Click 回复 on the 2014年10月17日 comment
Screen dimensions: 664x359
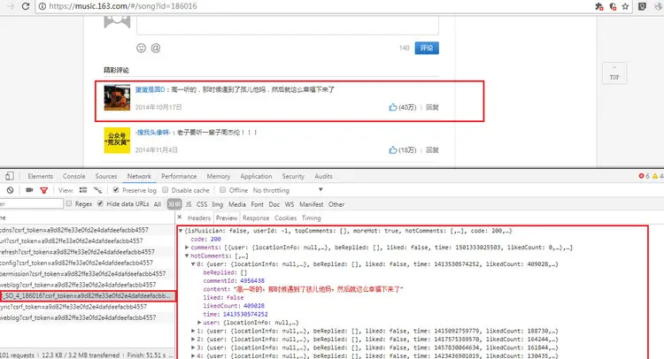coord(432,107)
